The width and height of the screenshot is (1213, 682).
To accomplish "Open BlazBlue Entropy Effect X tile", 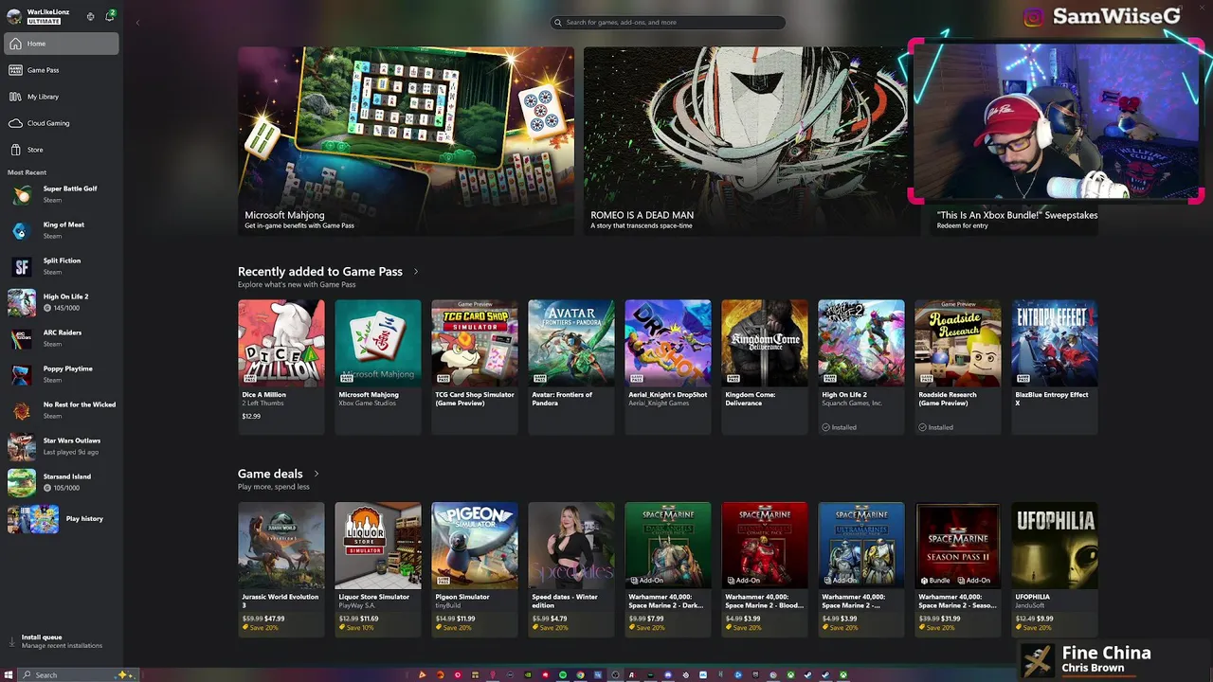I will pyautogui.click(x=1054, y=368).
